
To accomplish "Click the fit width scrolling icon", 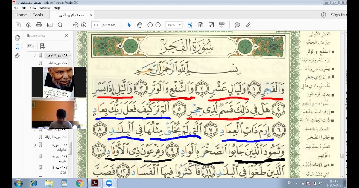I will pyautogui.click(x=190, y=25).
